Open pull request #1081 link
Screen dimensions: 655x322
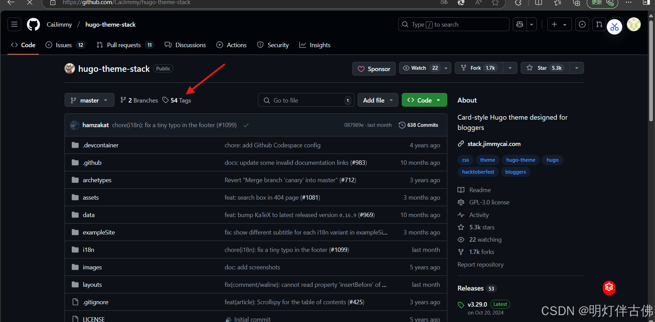tap(310, 198)
